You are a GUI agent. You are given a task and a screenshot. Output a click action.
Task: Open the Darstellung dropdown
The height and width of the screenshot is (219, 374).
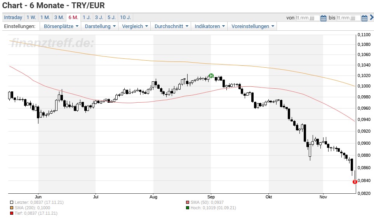pyautogui.click(x=100, y=26)
